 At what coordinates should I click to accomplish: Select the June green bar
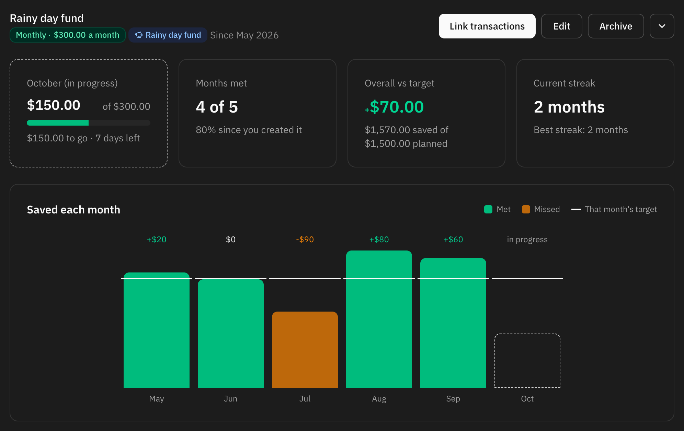coord(231,334)
